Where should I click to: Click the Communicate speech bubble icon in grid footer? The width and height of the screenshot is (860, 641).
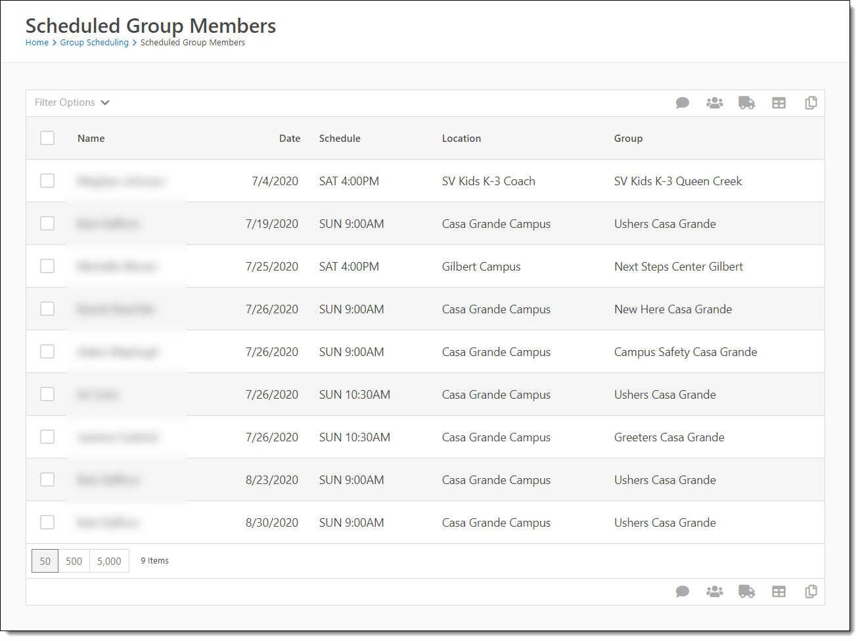point(683,592)
